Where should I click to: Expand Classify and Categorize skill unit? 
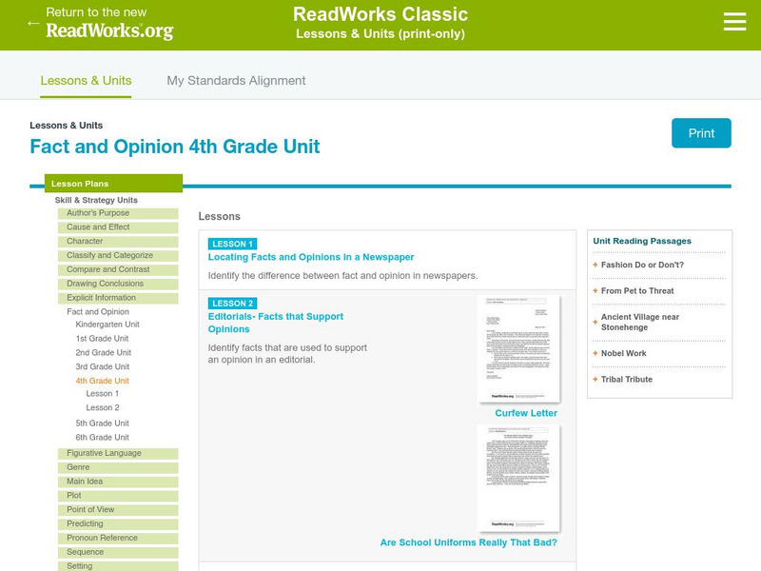pos(118,255)
